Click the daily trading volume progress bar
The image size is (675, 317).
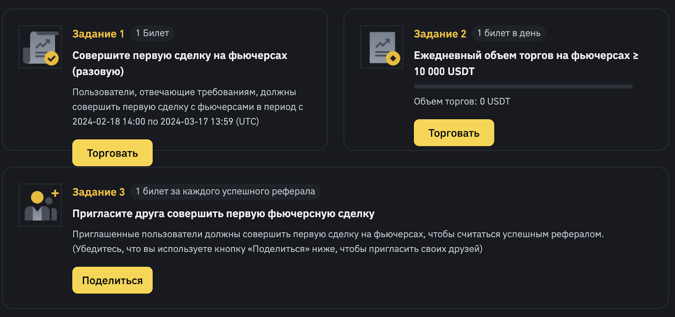coord(523,87)
